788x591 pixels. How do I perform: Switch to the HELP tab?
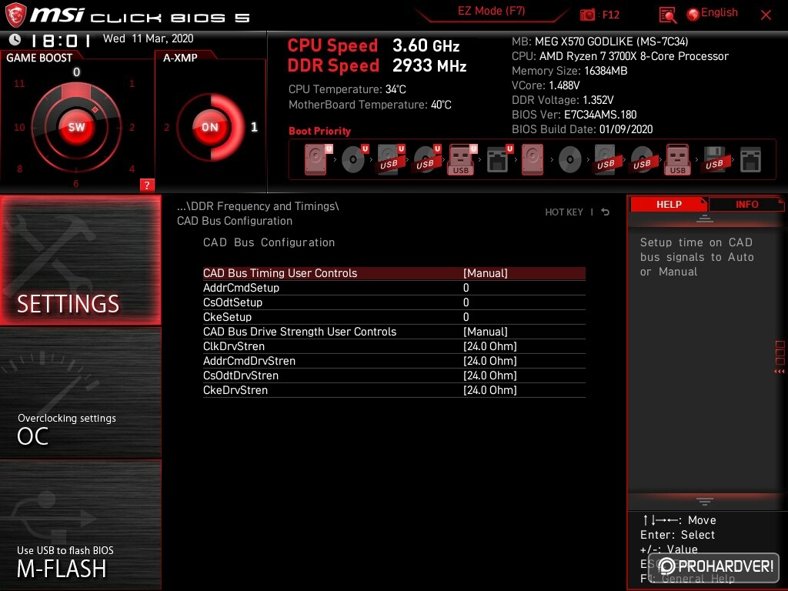669,205
